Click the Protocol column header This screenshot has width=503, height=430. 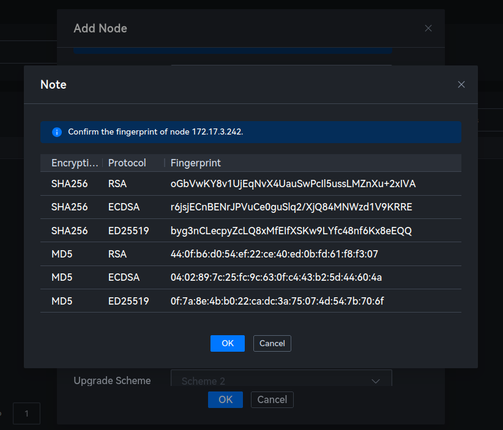click(x=127, y=163)
